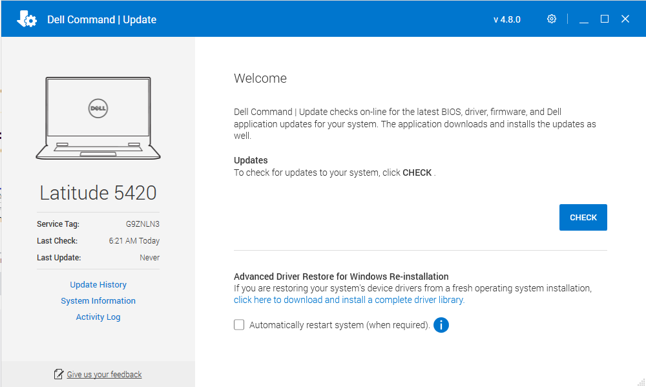Enable Automatically restart system checkbox
The image size is (646, 387).
(x=239, y=325)
